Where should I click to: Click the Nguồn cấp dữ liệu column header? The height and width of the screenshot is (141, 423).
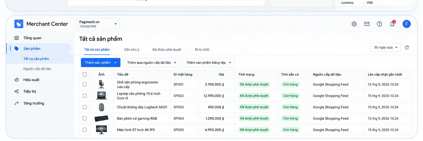click(x=327, y=74)
